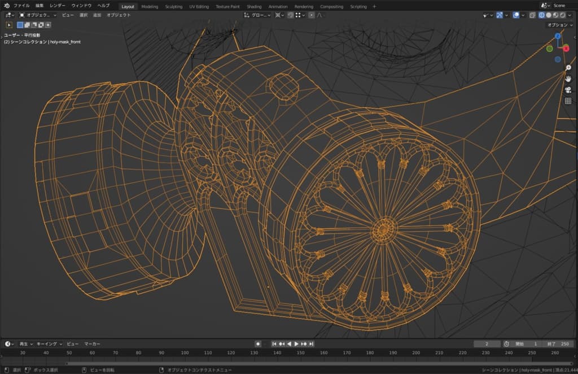Switch to the Sculpting workspace tab
Screen dimensions: 578x374
(x=173, y=6)
